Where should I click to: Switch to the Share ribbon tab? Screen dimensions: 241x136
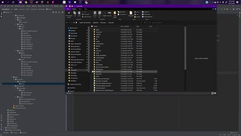80,9
